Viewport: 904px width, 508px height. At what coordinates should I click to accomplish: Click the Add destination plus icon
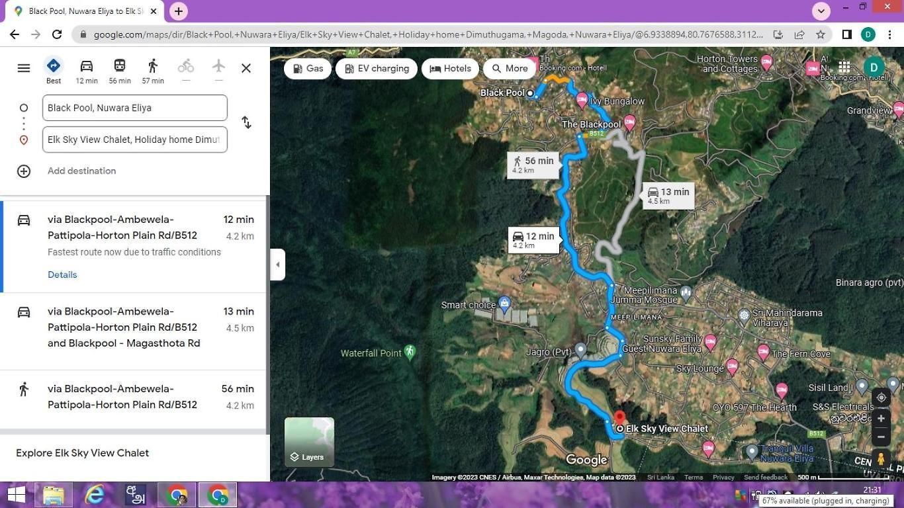tap(24, 171)
